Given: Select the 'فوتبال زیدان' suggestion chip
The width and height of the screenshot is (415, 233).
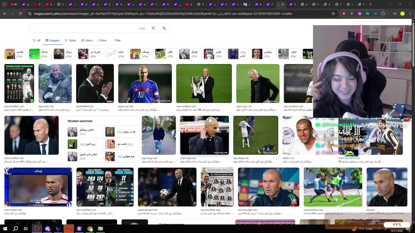Looking at the screenshot, I should point(190,54).
